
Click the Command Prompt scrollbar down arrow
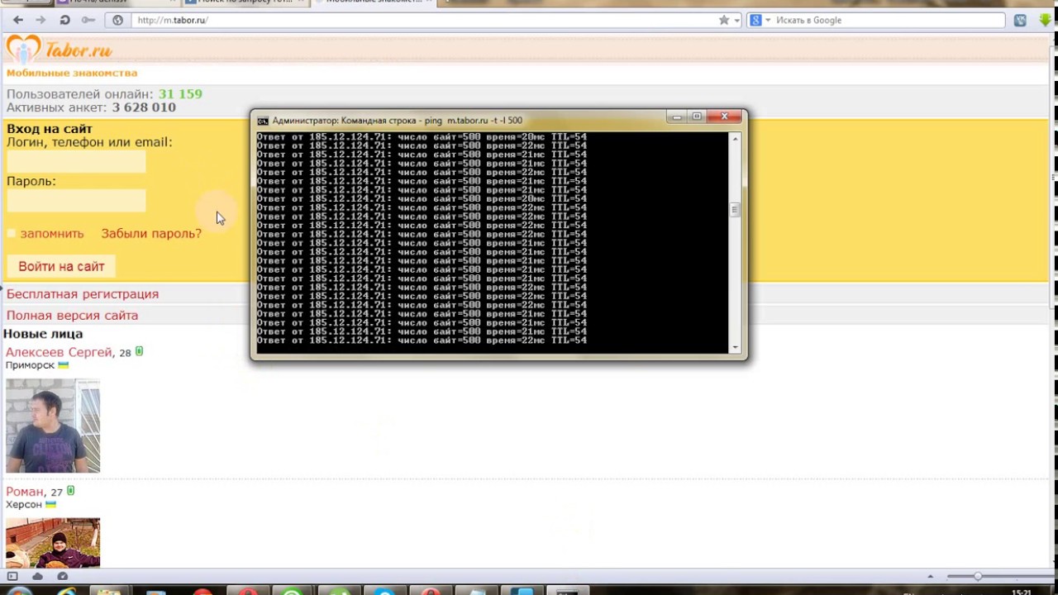coord(735,348)
